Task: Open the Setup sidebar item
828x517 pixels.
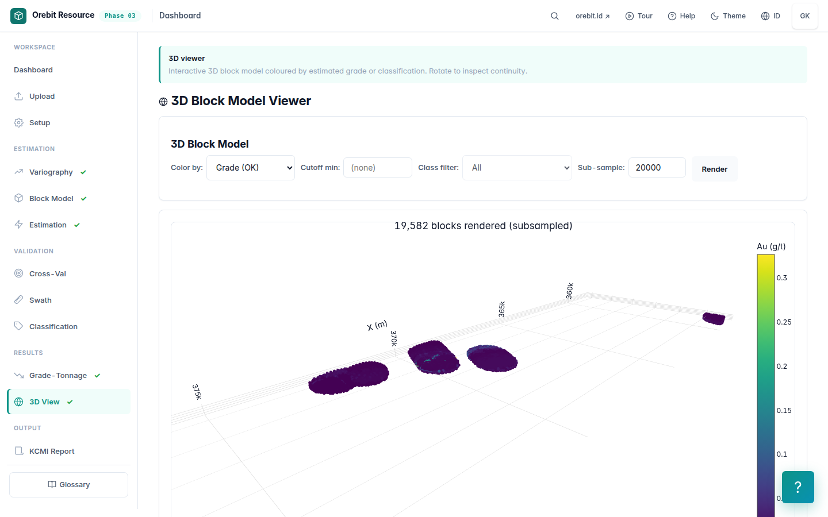Action: click(x=69, y=122)
